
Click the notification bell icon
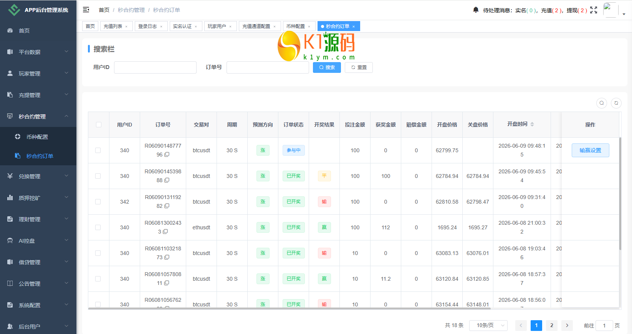click(x=476, y=10)
